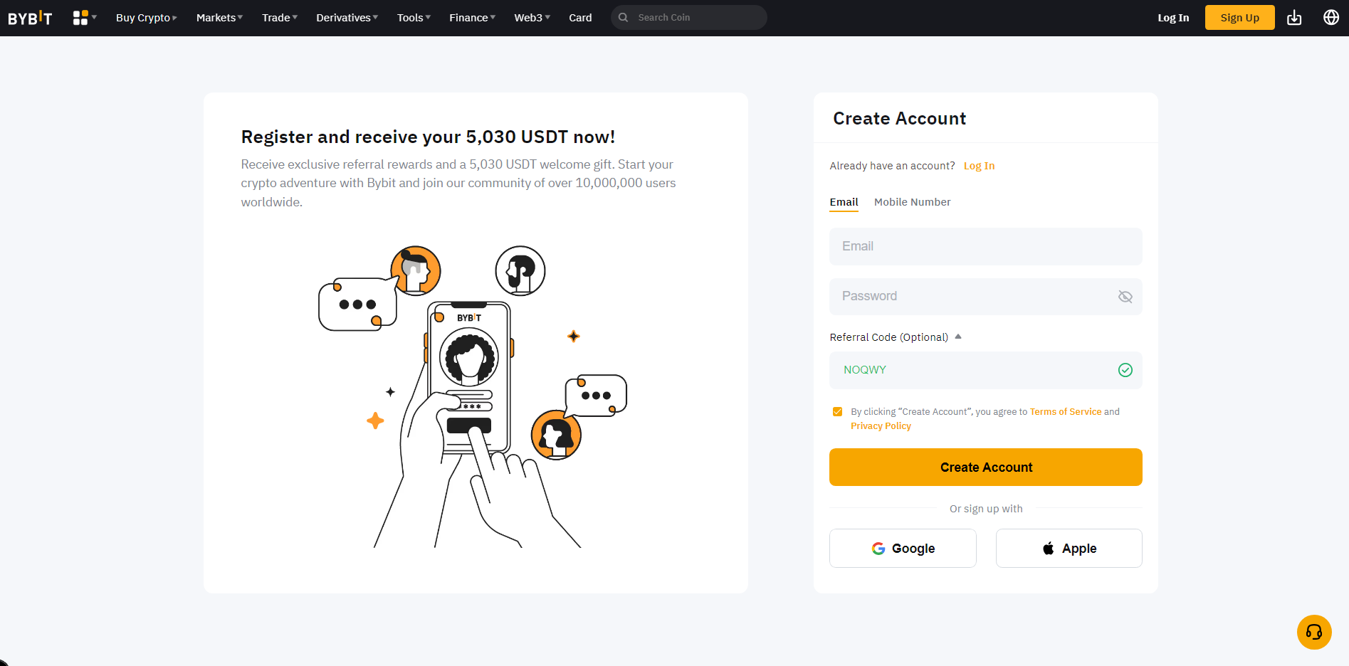The height and width of the screenshot is (666, 1349).
Task: Sign up with Apple
Action: click(1069, 548)
